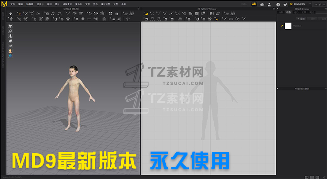Open the 文件 (File) menu

click(12, 4)
